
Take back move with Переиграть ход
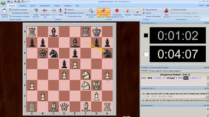(45, 13)
